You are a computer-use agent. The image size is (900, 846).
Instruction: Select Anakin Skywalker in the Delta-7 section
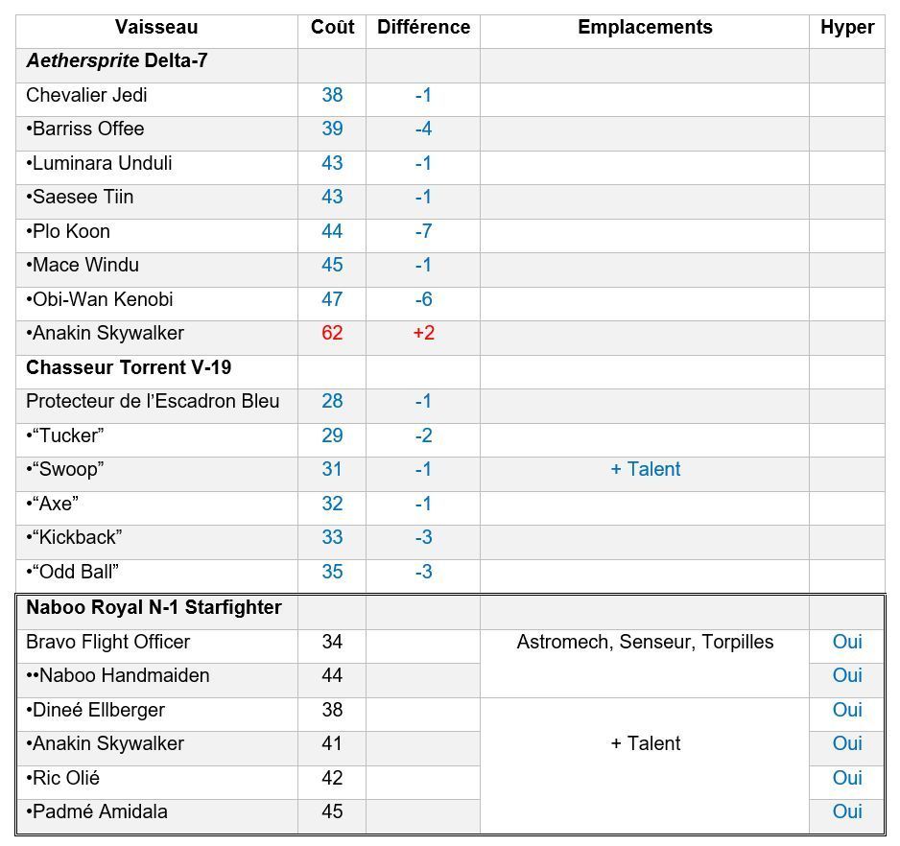[x=105, y=333]
